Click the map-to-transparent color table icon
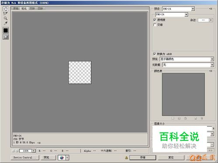218x163 pixels. pos(173,118)
